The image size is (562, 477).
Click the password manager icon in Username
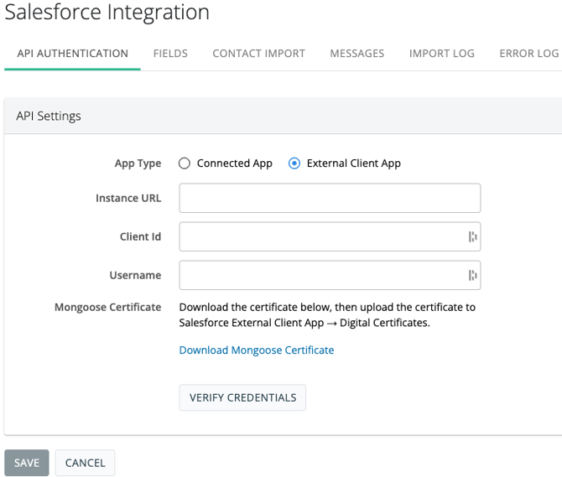pyautogui.click(x=473, y=275)
